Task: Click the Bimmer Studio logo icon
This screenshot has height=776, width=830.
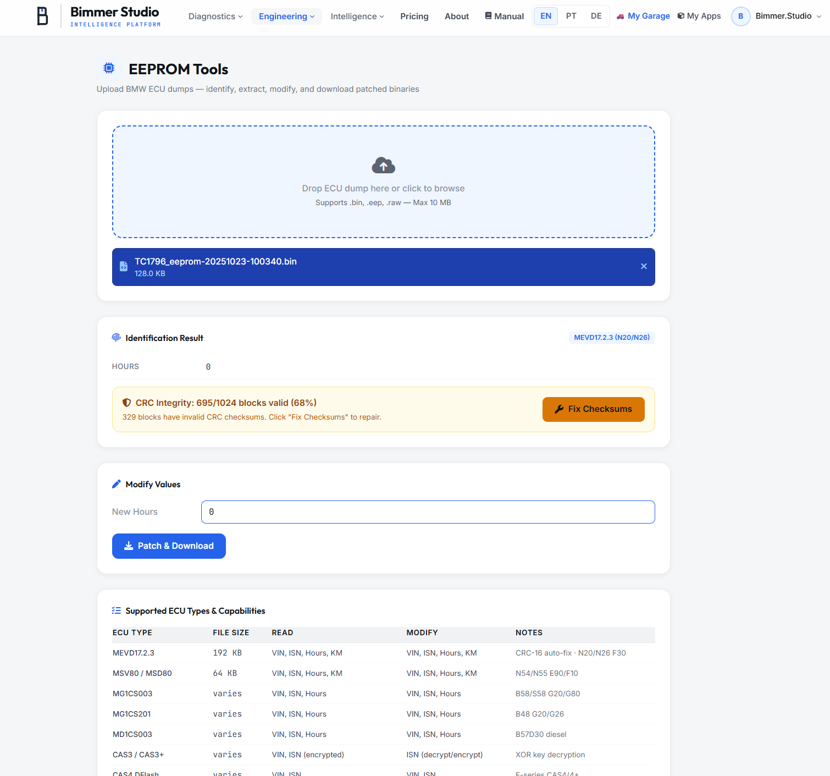Action: [42, 16]
